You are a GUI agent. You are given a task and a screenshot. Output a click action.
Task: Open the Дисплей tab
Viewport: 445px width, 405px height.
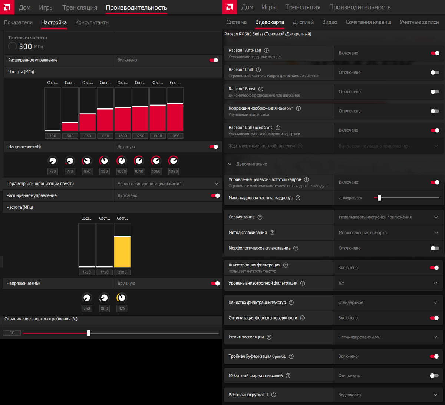coord(303,22)
